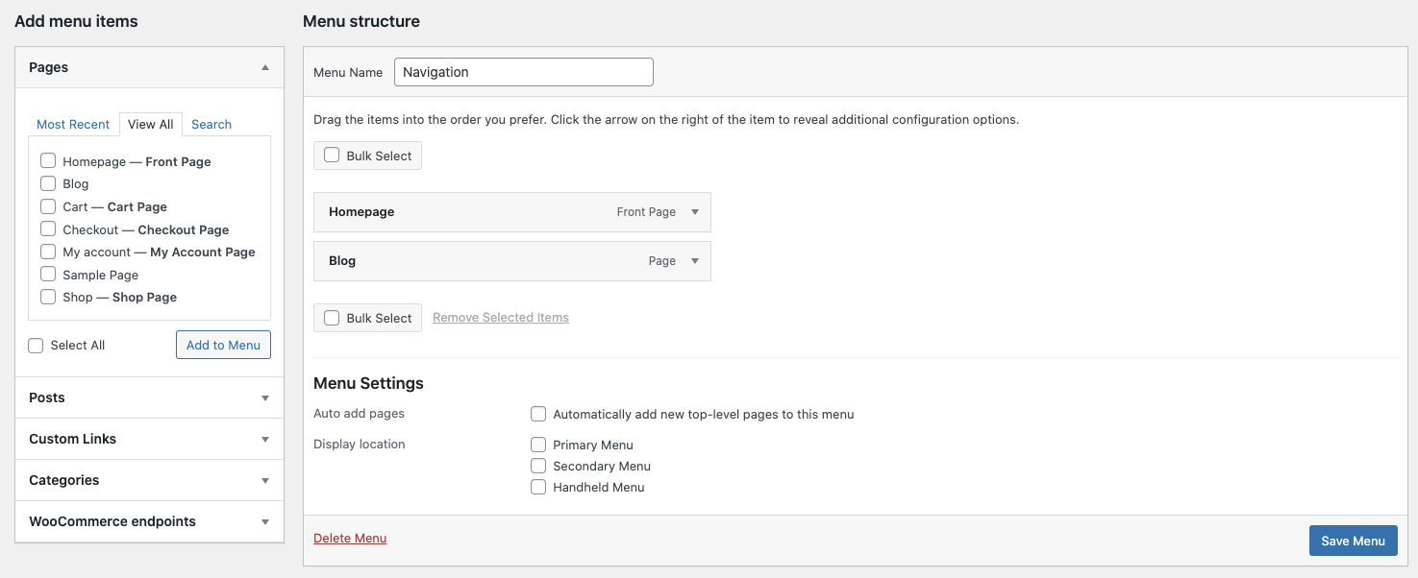Enable Primary Menu display location
The height and width of the screenshot is (578, 1418).
(x=538, y=445)
